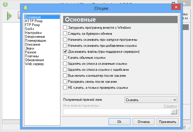
Task: Open the Справка help link
Action: [x=170, y=106]
